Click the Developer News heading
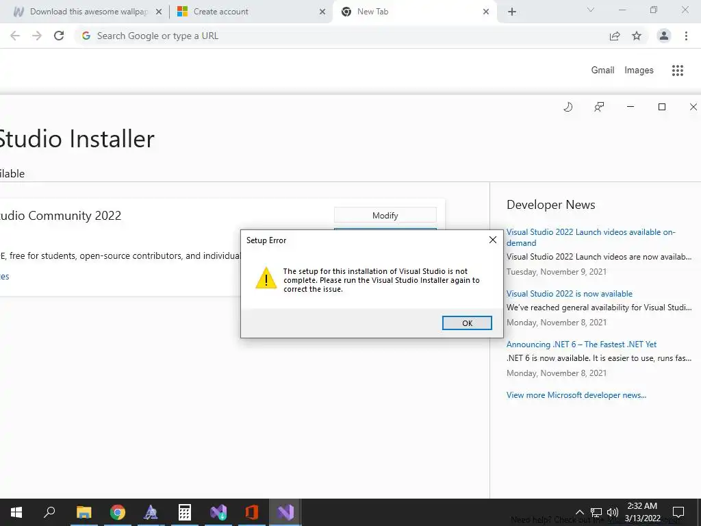The image size is (701, 526). point(551,204)
